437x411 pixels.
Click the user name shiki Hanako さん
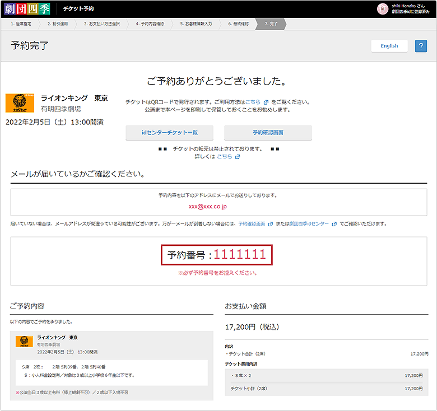tap(408, 6)
